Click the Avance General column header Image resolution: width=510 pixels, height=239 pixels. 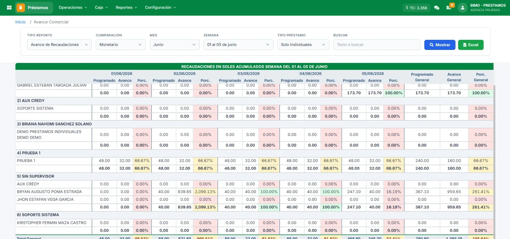point(454,77)
